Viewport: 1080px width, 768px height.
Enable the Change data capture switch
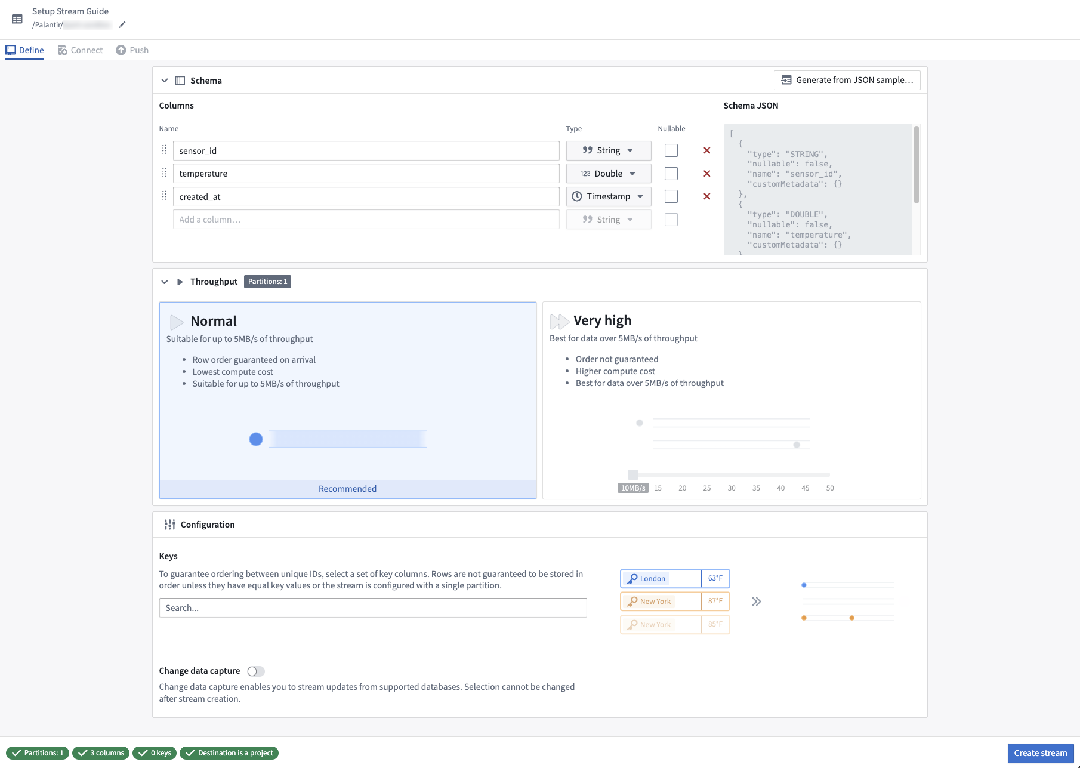pyautogui.click(x=256, y=671)
